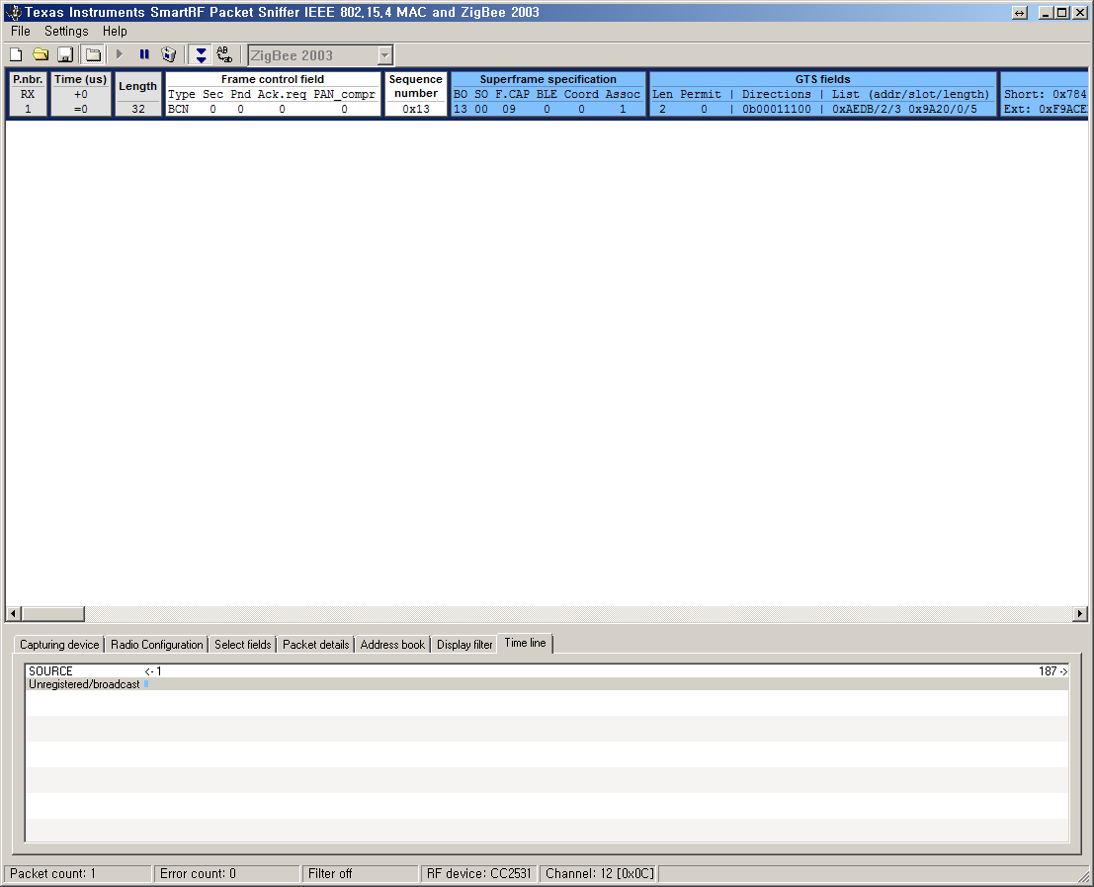Switch to the Address book tab
This screenshot has height=887, width=1094.
click(392, 644)
